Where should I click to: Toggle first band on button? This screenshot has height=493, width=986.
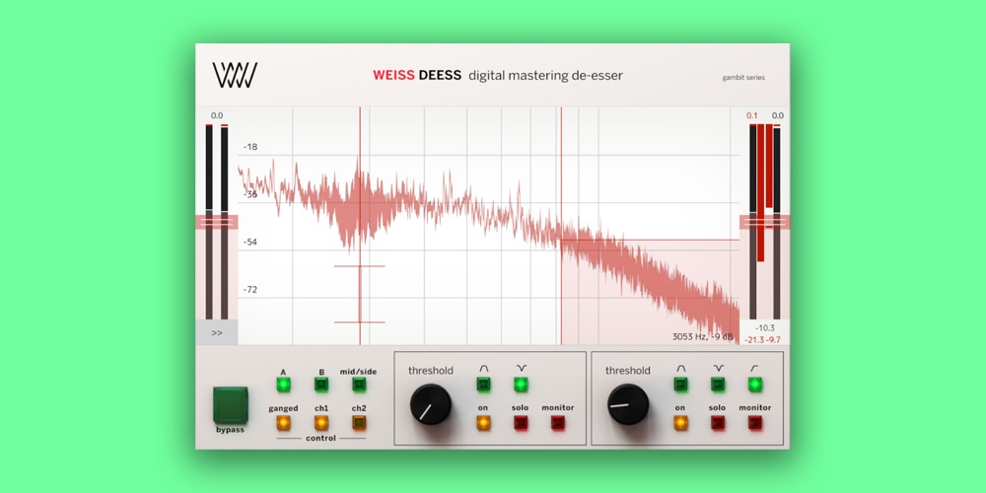[x=483, y=423]
